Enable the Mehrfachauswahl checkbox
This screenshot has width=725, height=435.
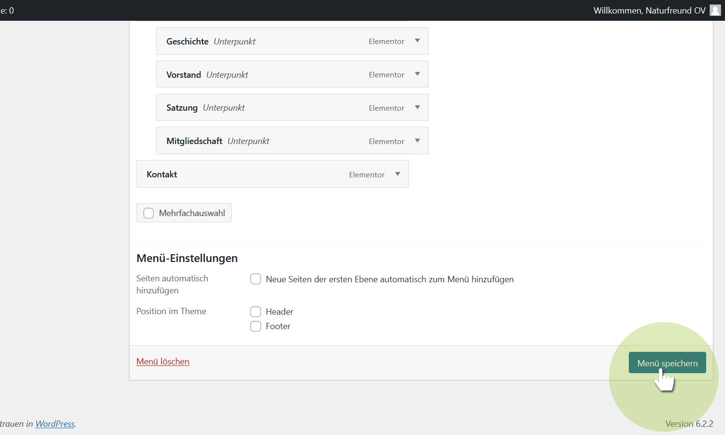(x=149, y=213)
